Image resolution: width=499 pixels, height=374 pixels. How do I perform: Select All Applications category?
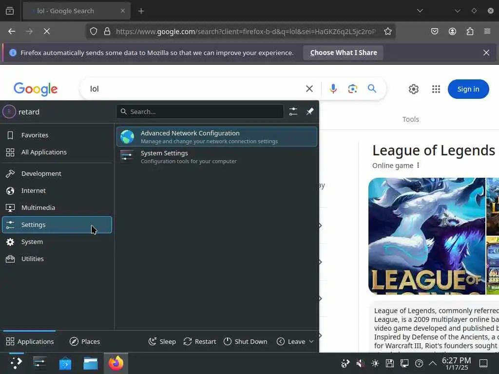click(57, 152)
